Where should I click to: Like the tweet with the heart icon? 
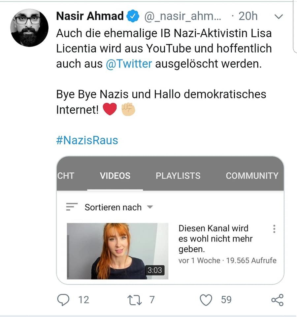pos(207,299)
